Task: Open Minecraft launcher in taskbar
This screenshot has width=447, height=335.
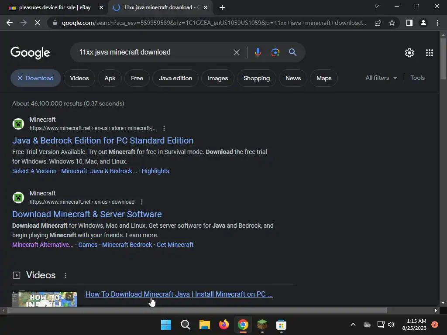Action: click(x=262, y=325)
